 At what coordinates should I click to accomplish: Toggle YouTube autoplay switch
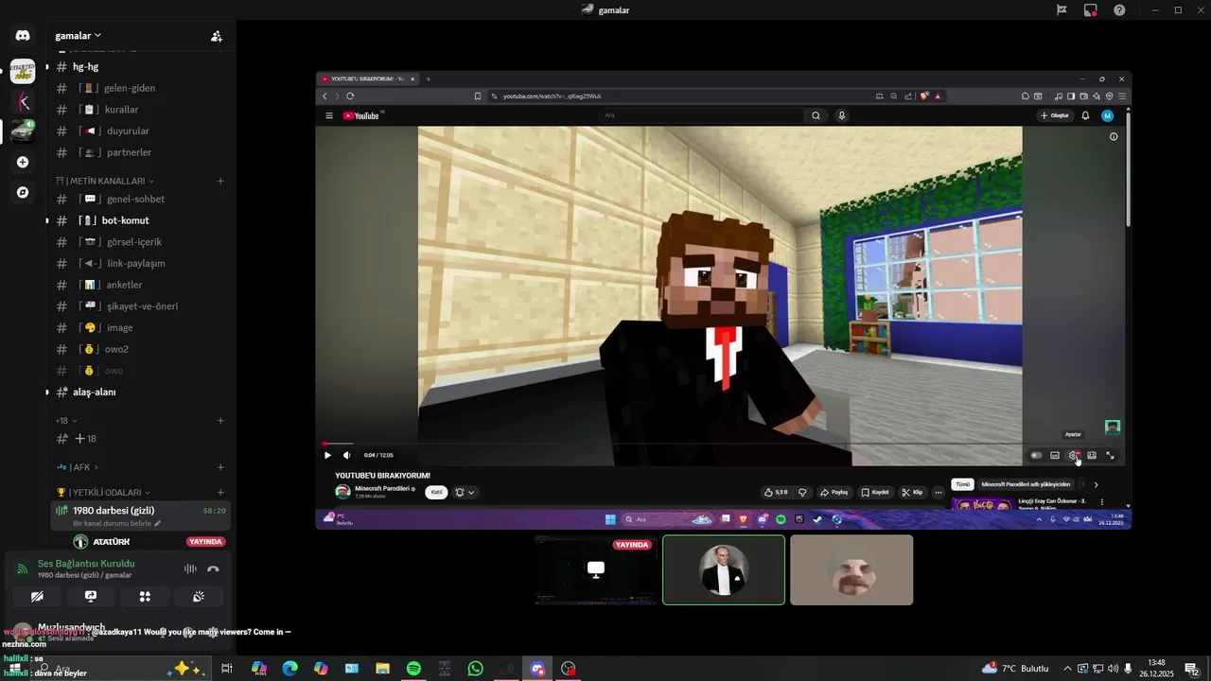[1036, 455]
